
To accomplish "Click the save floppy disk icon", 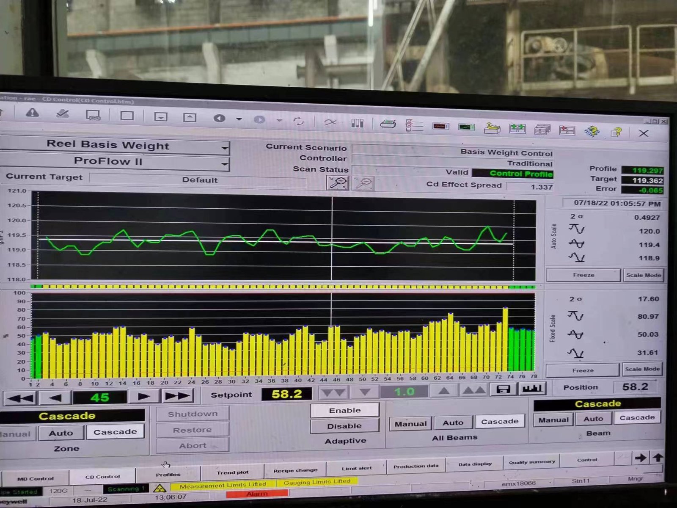I will click(503, 389).
